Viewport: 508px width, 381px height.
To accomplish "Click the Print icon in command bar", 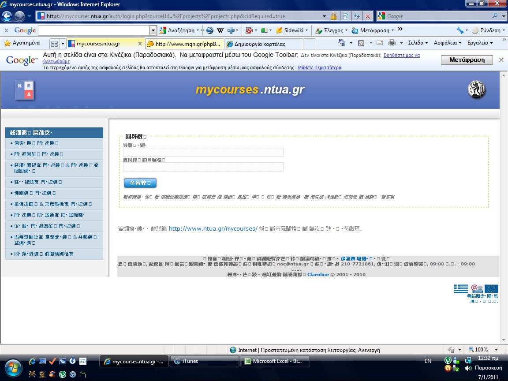I will 392,43.
